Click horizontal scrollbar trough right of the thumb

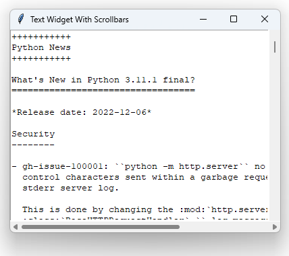(x=225, y=227)
